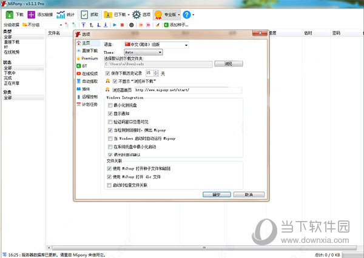The width and height of the screenshot is (364, 258).
Task: Open Online Video (在线视频) settings tab in Options
Action: pyautogui.click(x=88, y=74)
